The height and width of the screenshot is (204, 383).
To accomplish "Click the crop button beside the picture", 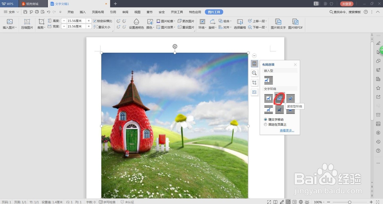I will point(254,83).
